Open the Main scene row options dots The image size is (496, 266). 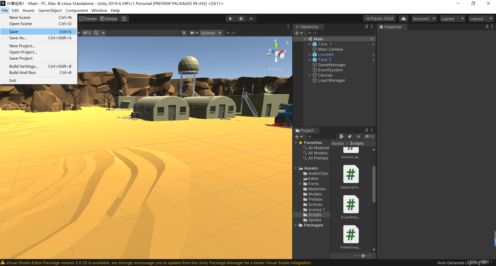[372, 39]
